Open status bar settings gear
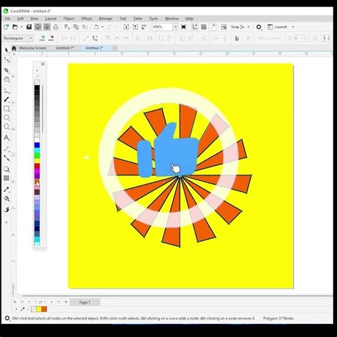 pyautogui.click(x=7, y=318)
